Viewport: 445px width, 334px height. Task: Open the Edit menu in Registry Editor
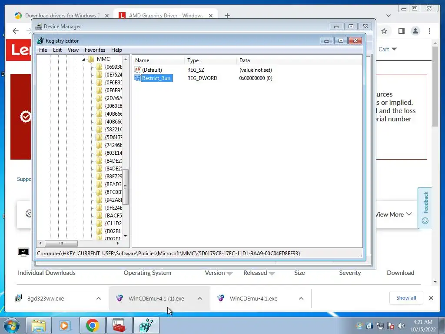tap(57, 50)
